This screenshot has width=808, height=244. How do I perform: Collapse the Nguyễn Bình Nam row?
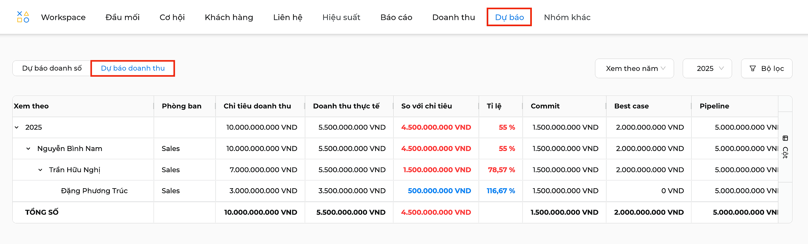[28, 148]
